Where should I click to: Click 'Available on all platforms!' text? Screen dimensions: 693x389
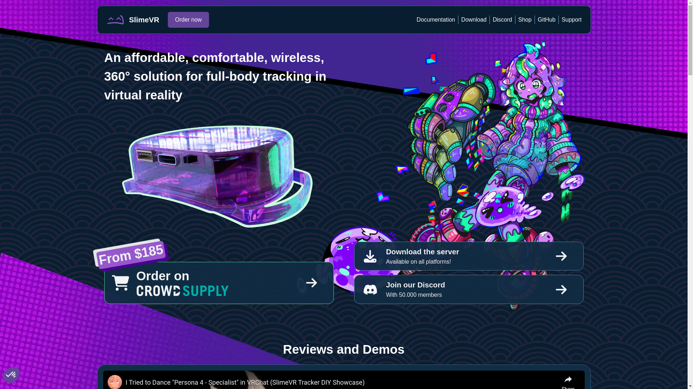(x=418, y=262)
